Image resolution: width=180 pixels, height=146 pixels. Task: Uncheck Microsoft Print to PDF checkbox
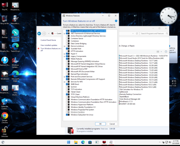(67, 69)
